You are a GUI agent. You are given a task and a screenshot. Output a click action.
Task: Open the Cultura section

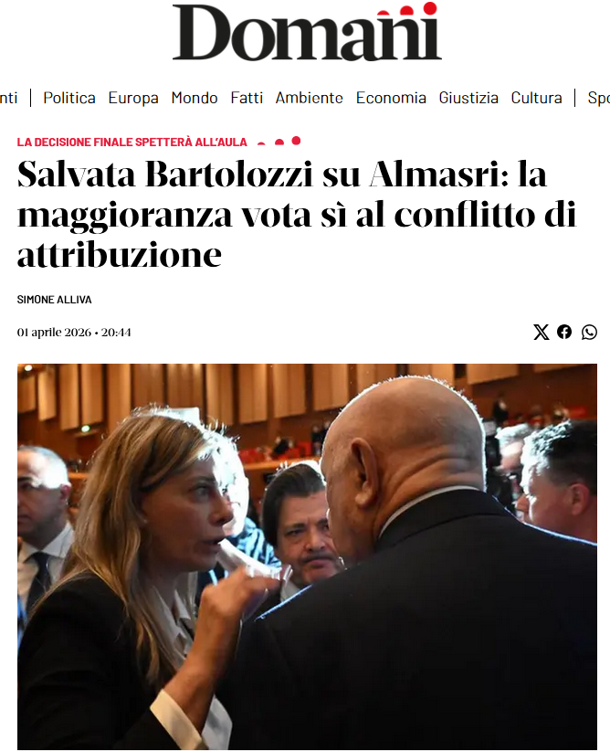tap(537, 98)
